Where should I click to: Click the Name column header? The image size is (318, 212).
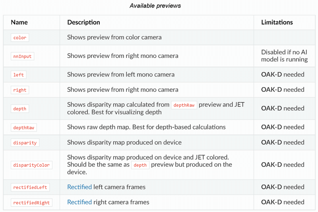coord(19,22)
